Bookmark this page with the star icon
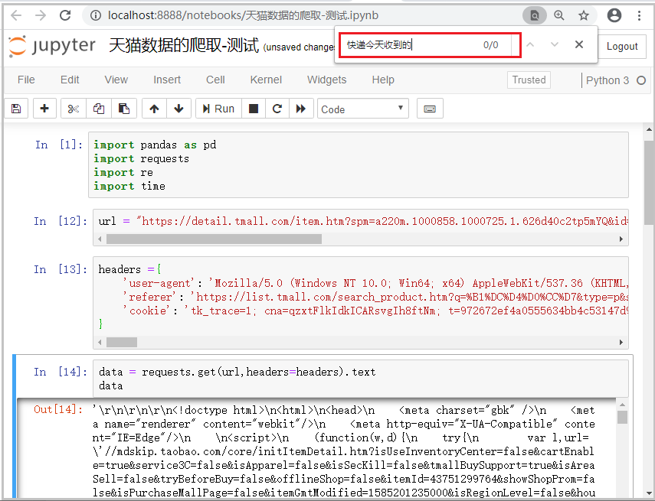 click(583, 15)
